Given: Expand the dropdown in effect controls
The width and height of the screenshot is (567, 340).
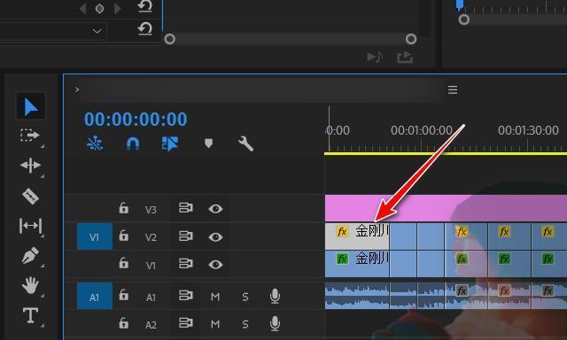Looking at the screenshot, I should tap(97, 31).
